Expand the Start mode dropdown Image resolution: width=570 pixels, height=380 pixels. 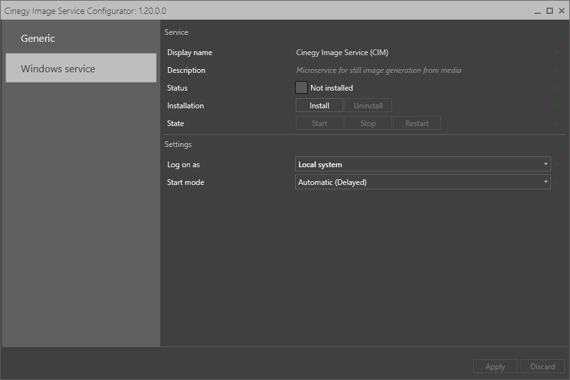pyautogui.click(x=423, y=182)
